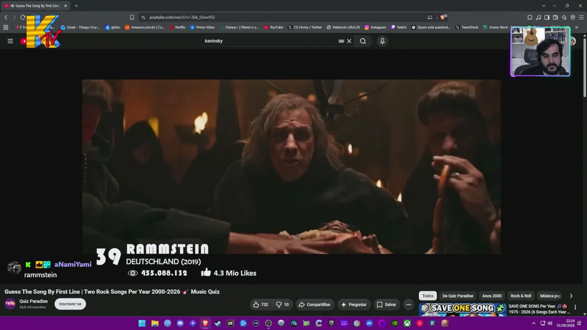Select the De Quiz Paradise filter chip
The width and height of the screenshot is (587, 330).
point(458,296)
